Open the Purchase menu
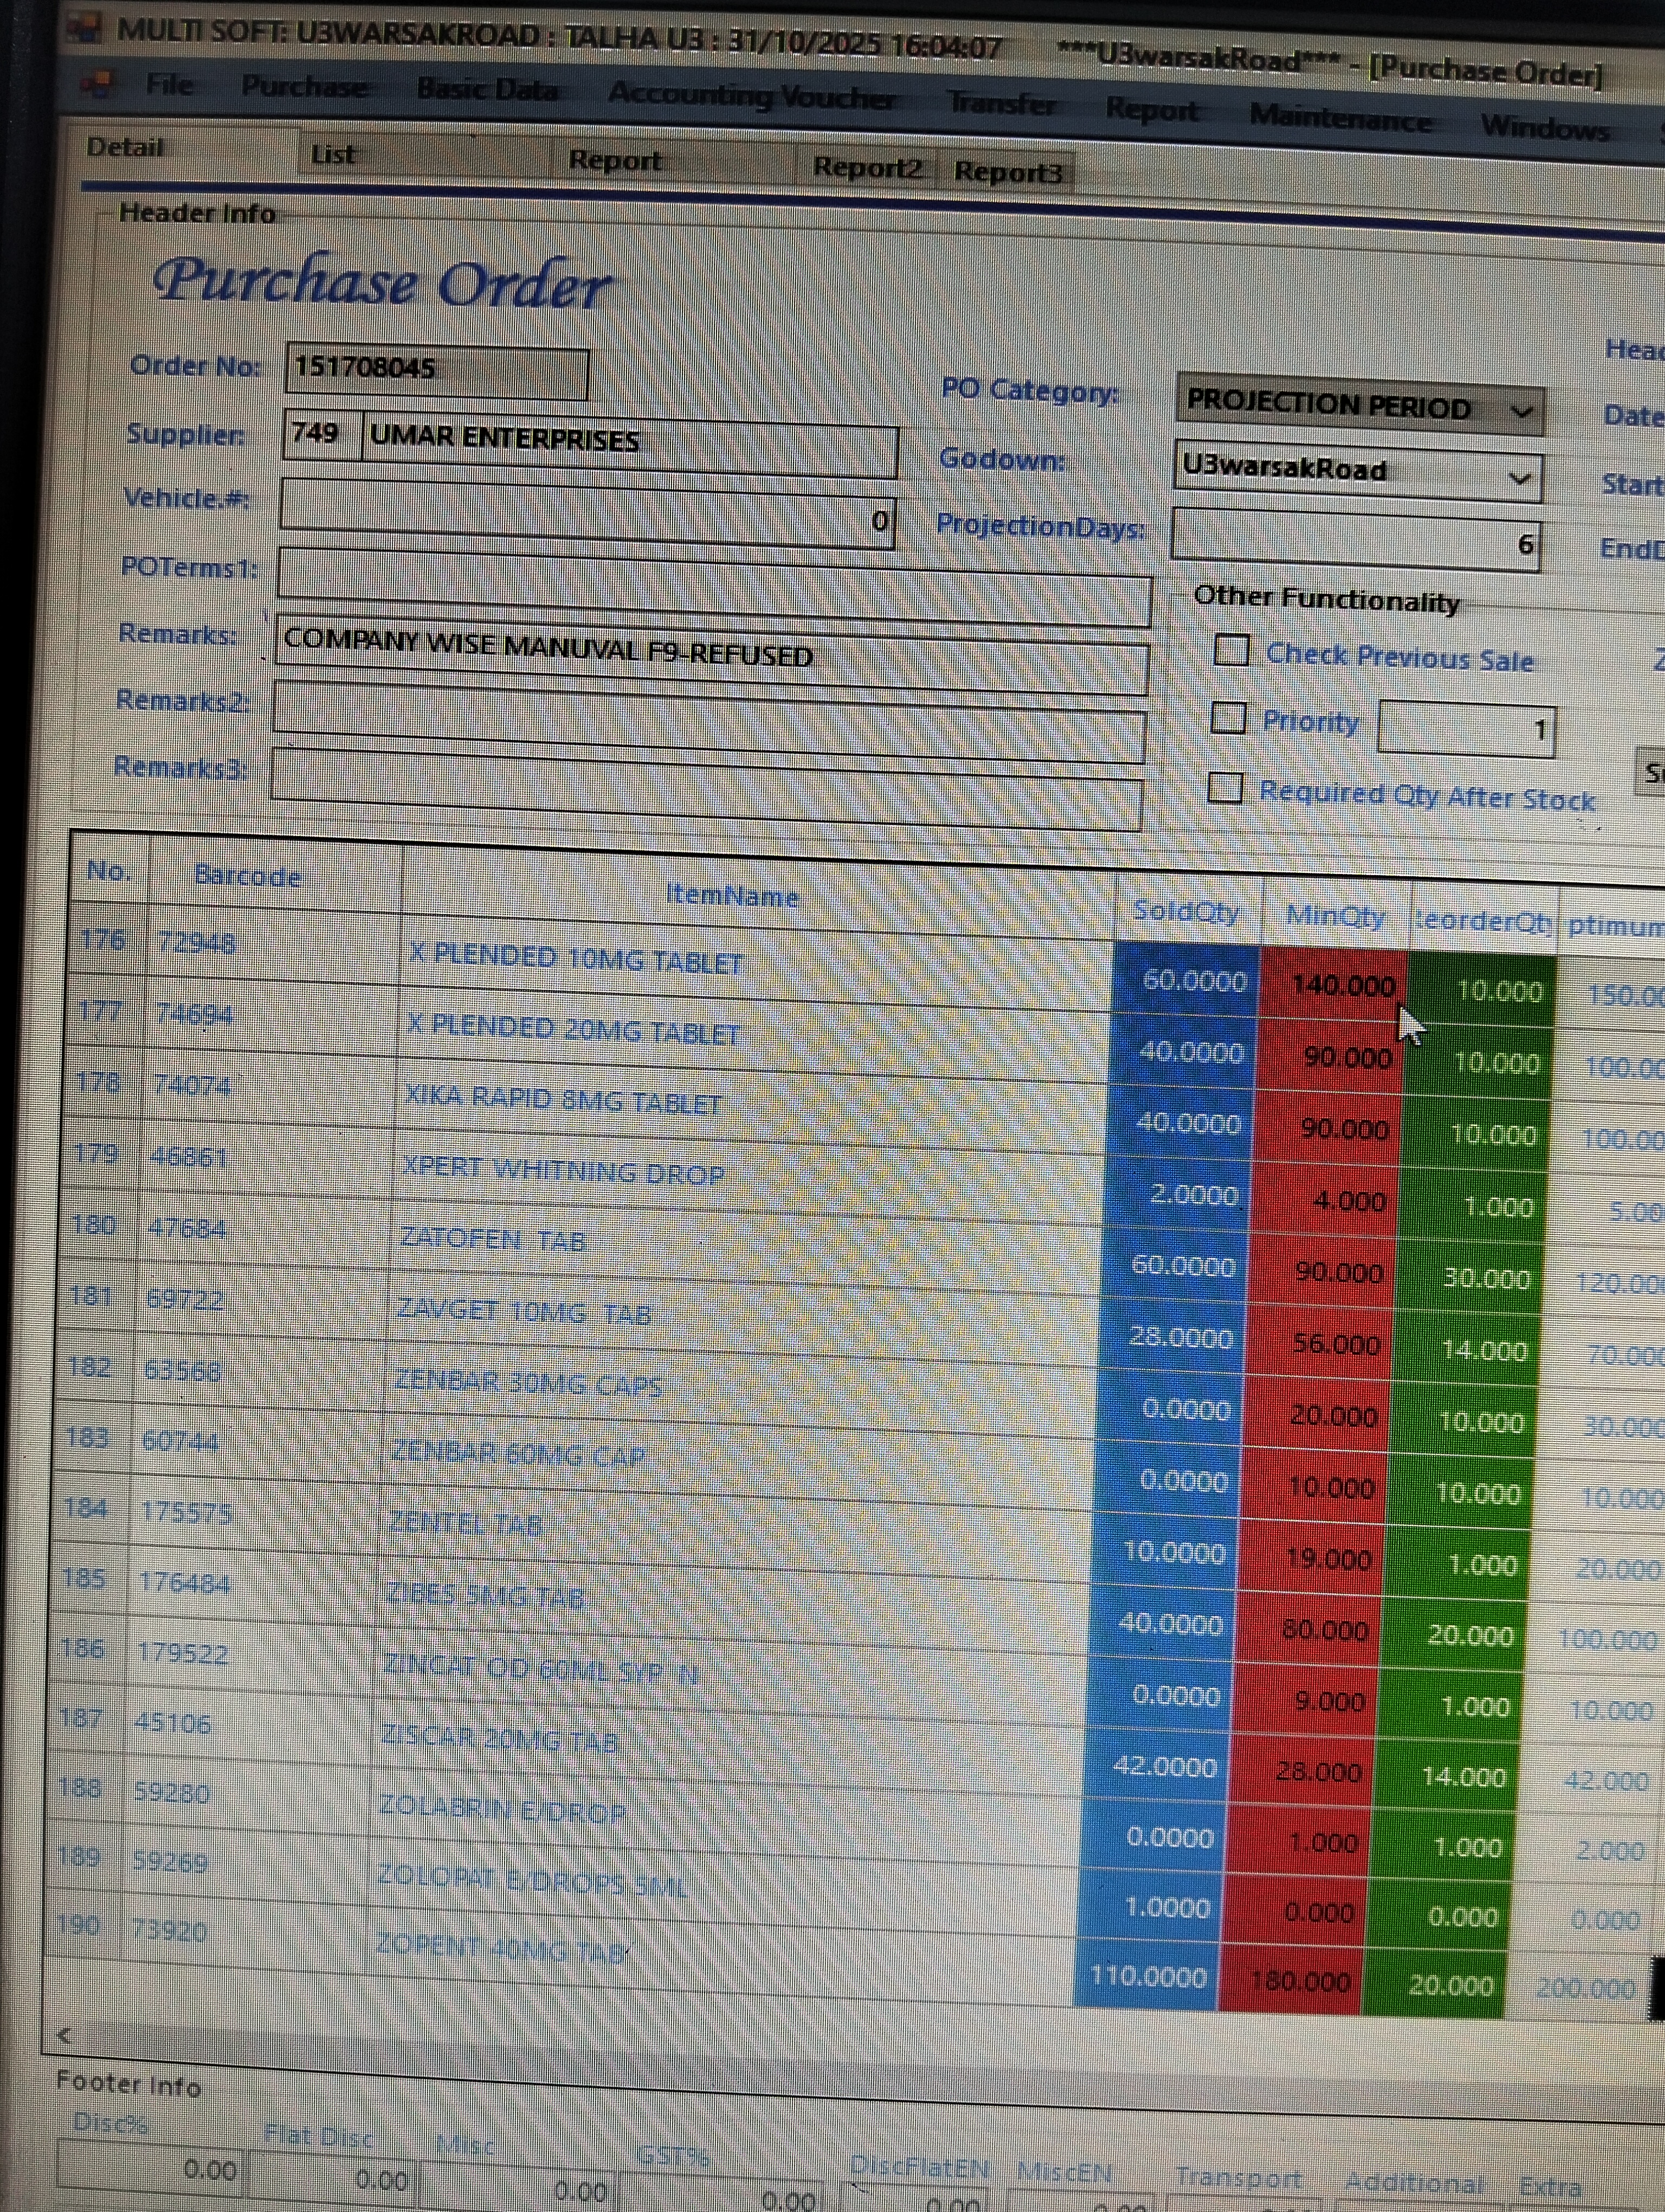The width and height of the screenshot is (1665, 2212). point(304,87)
